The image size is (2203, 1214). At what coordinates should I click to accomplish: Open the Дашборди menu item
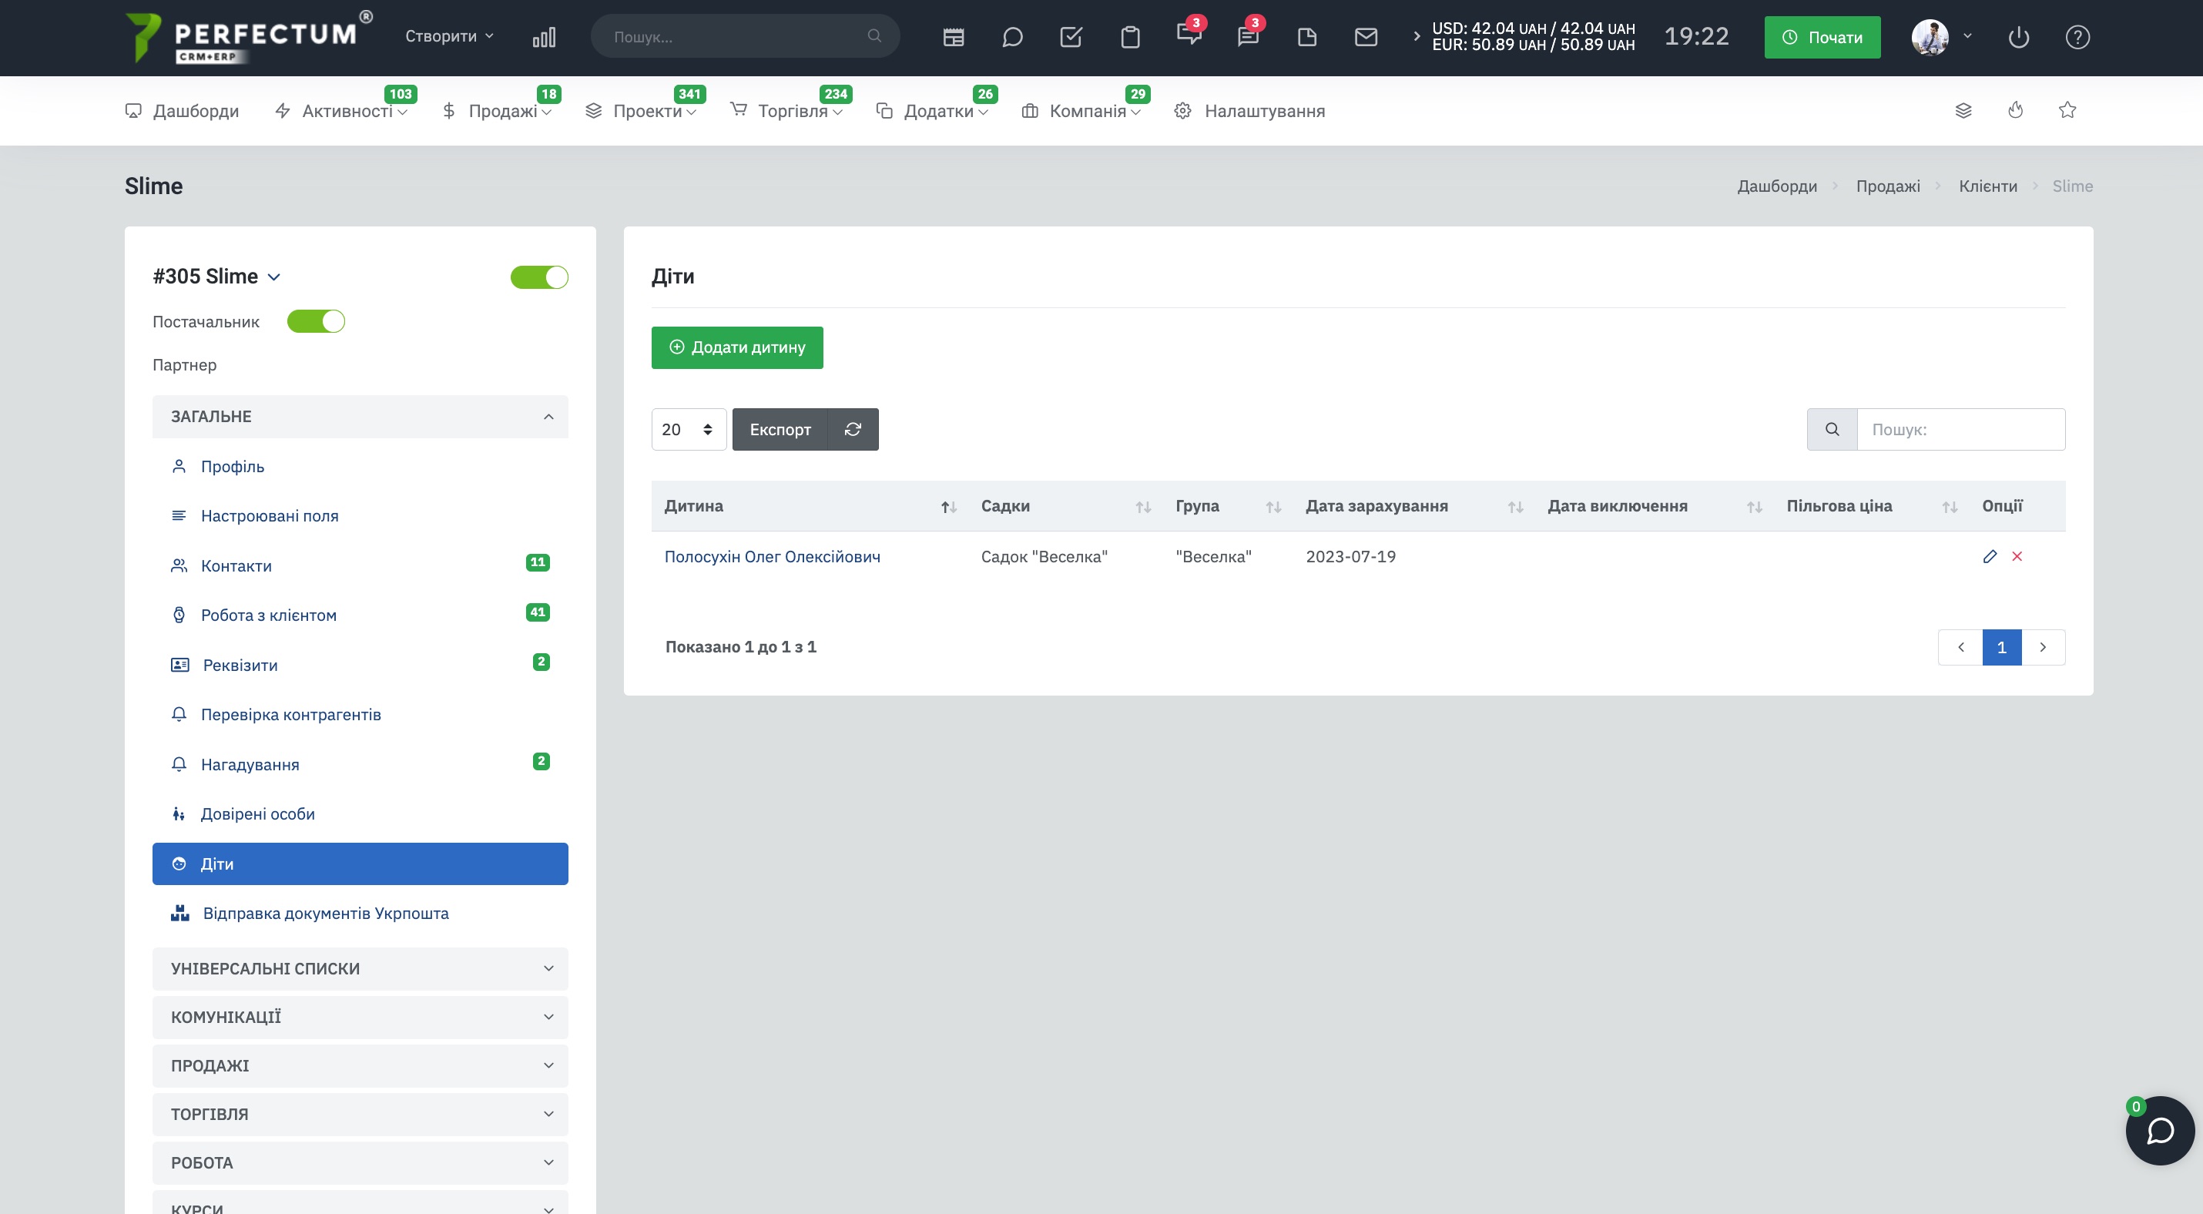(182, 111)
